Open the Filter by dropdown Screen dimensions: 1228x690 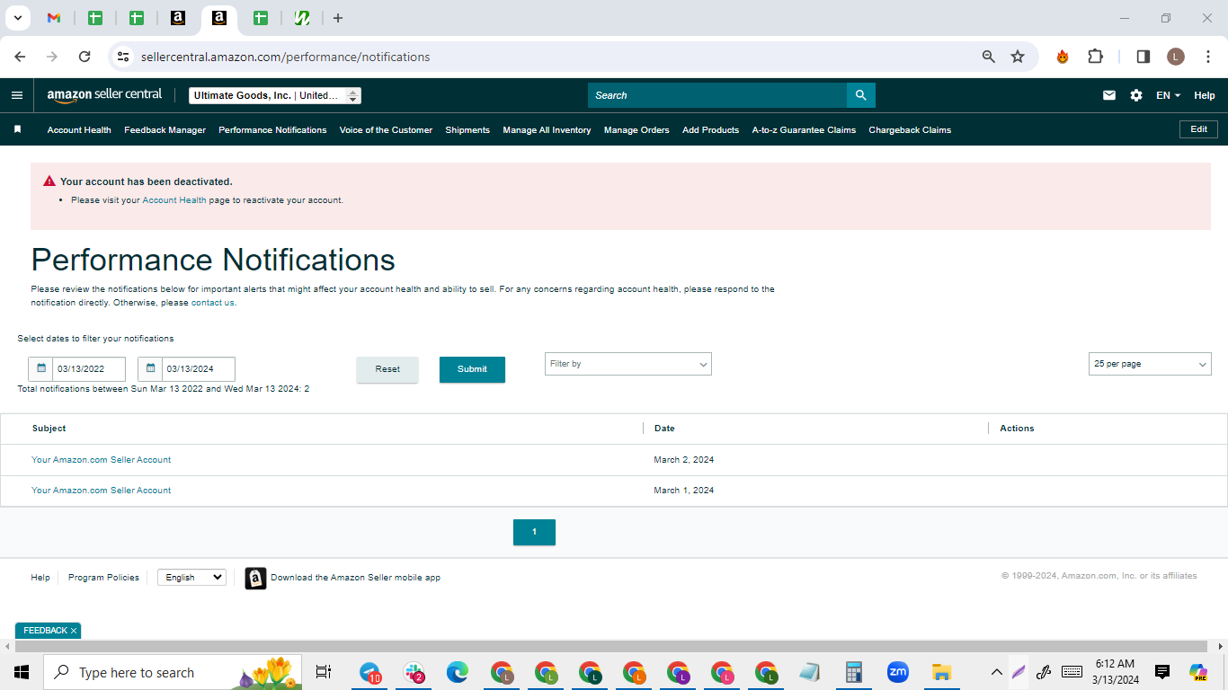(628, 364)
